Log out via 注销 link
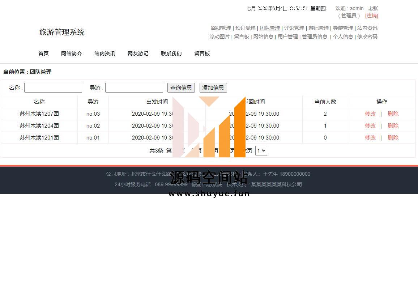 coord(372,16)
